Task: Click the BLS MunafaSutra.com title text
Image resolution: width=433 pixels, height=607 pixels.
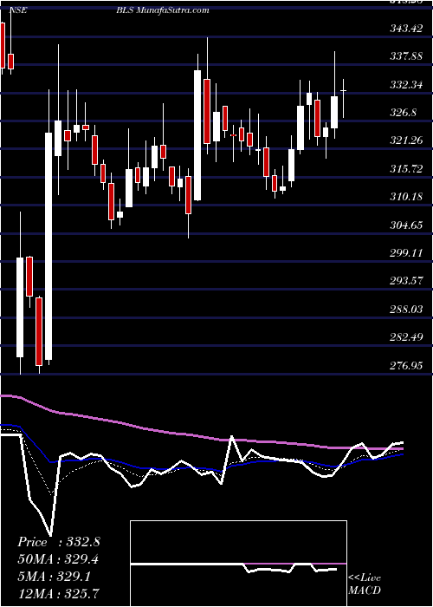Action: pyautogui.click(x=163, y=10)
